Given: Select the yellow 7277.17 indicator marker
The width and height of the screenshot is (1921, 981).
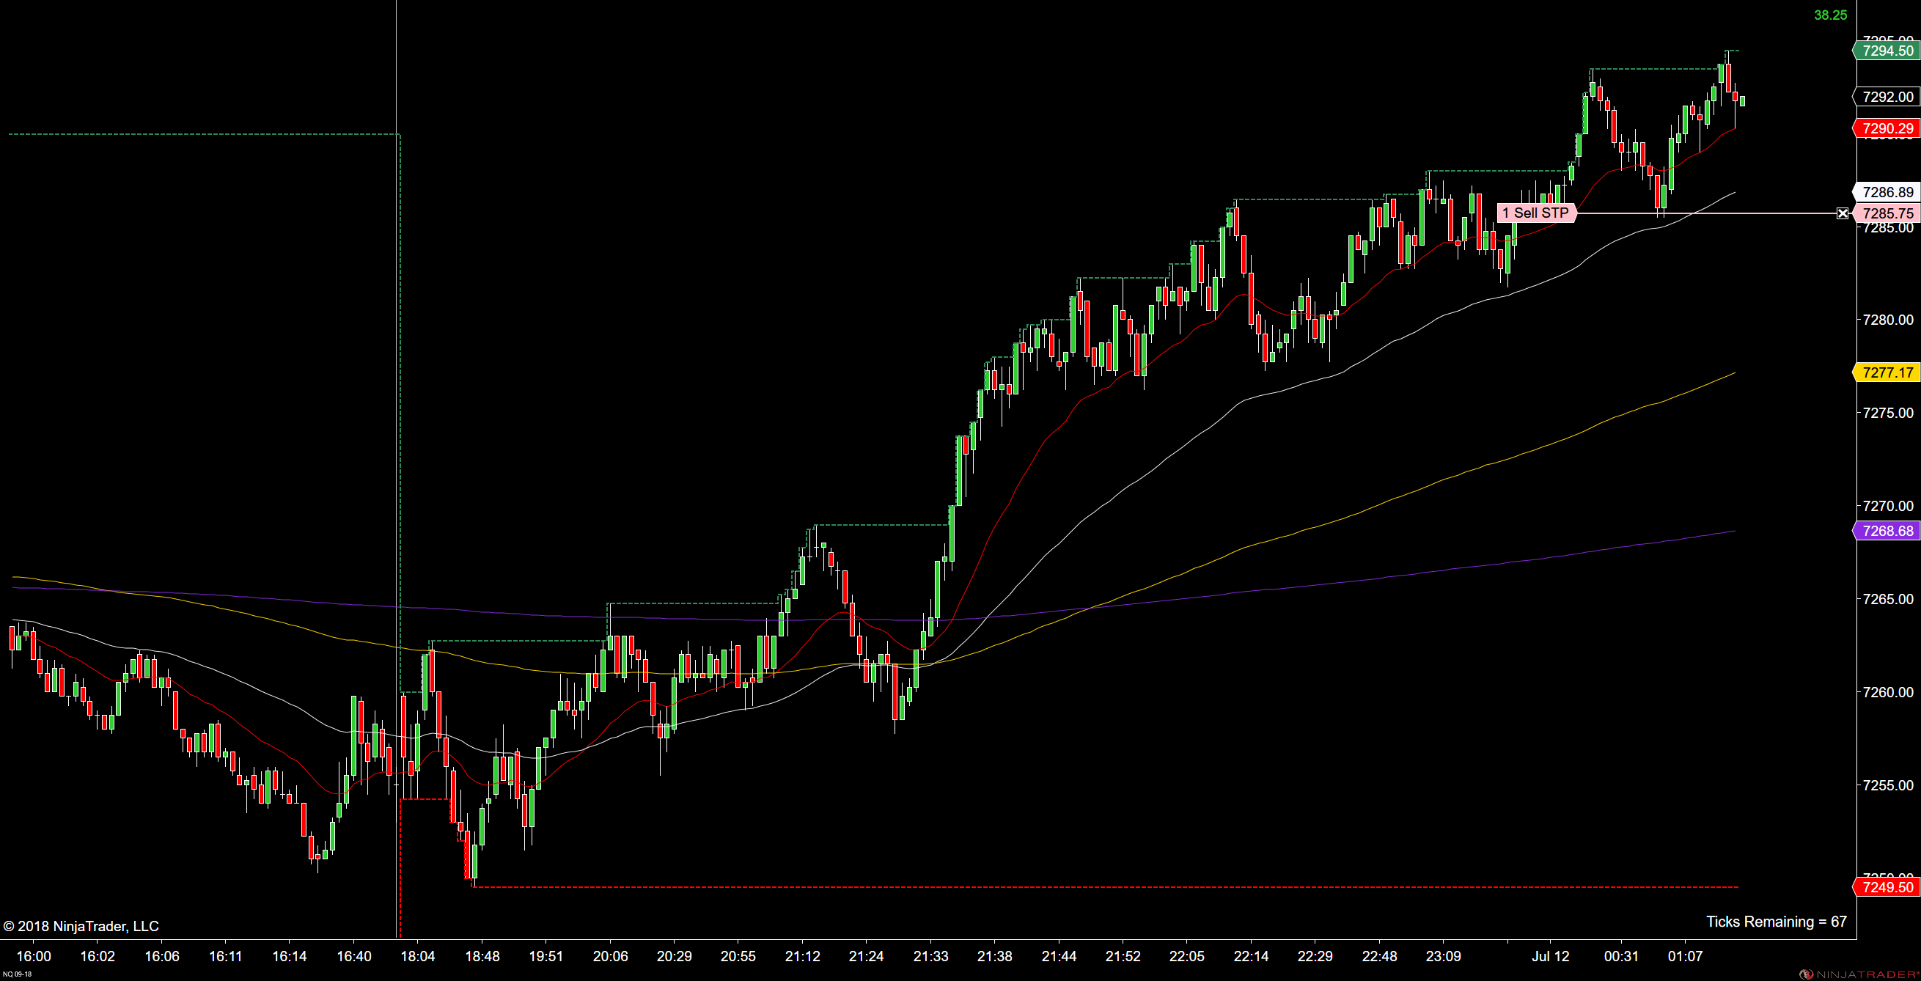Looking at the screenshot, I should (x=1886, y=372).
